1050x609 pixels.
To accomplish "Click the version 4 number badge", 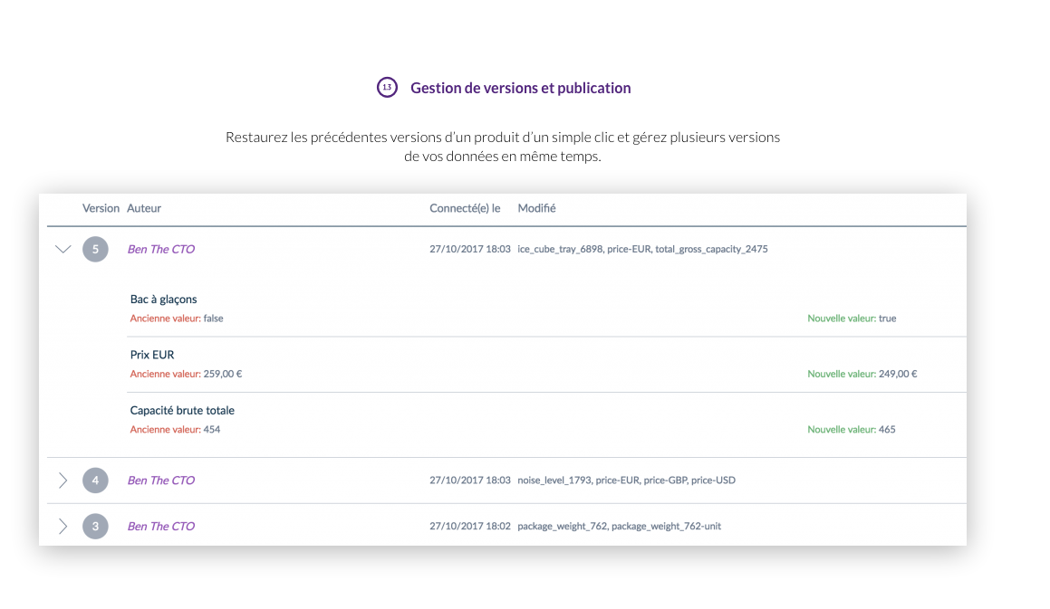I will [x=95, y=481].
